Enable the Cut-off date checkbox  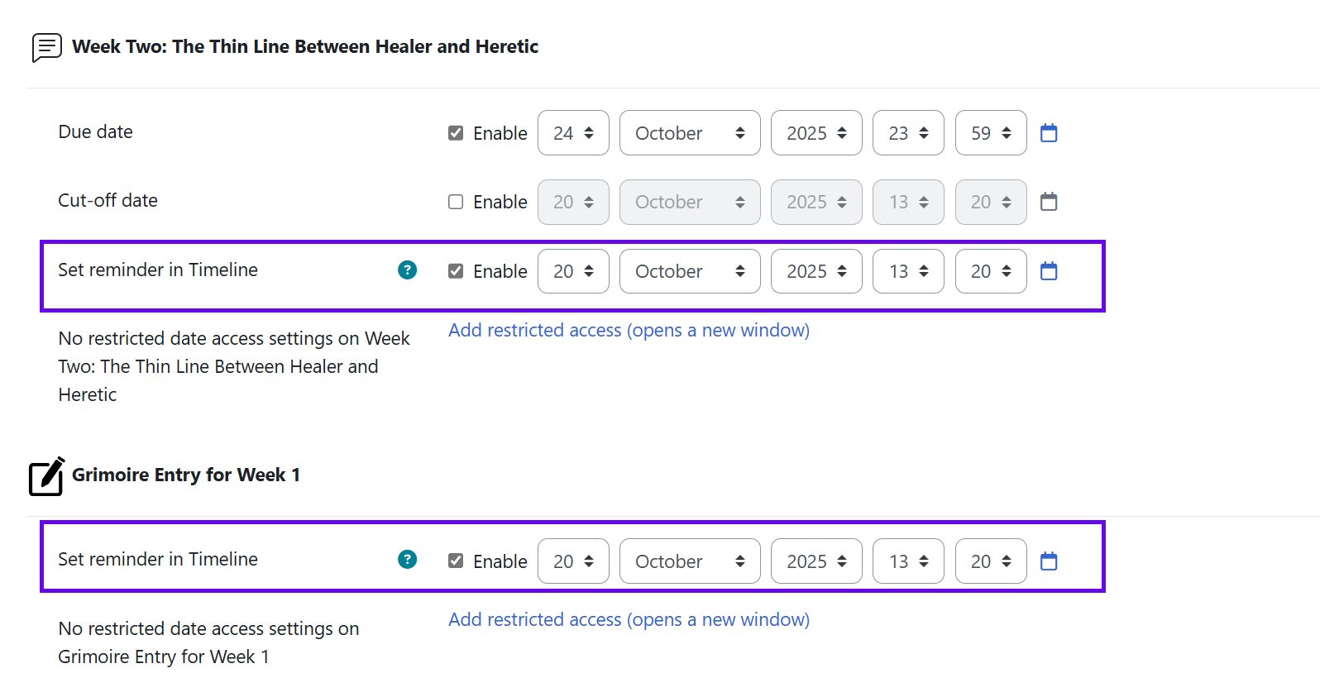(x=456, y=202)
